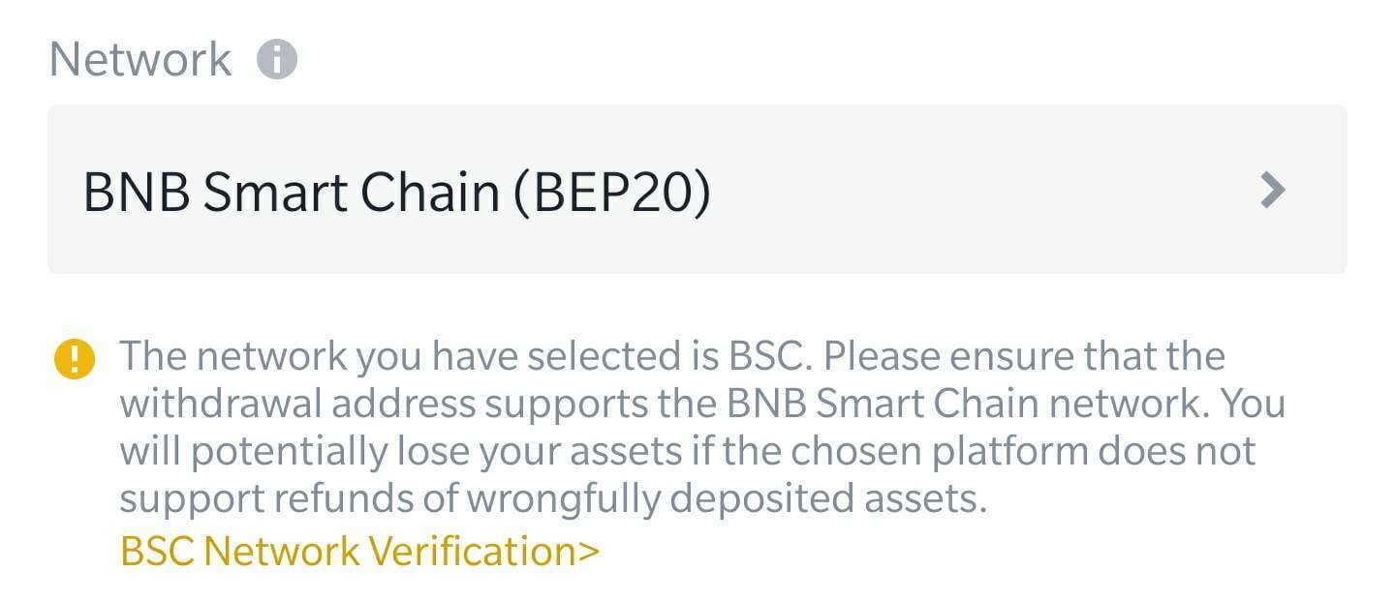Click the arrow after BSC Network Verification
The width and height of the screenshot is (1395, 601).
[589, 552]
